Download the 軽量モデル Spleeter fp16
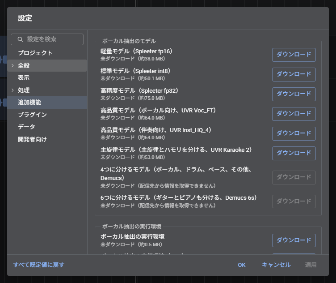The image size is (336, 283). click(294, 55)
